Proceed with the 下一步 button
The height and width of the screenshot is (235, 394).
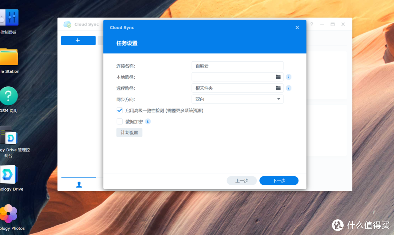pos(279,180)
